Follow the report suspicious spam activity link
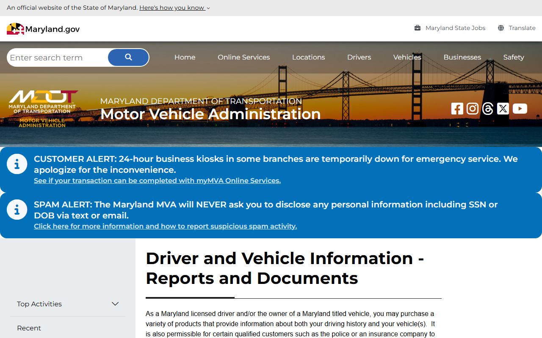This screenshot has height=338, width=542. tap(165, 226)
